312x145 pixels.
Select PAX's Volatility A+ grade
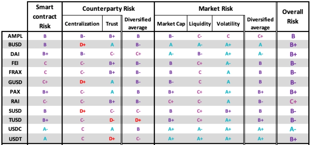coord(228,91)
